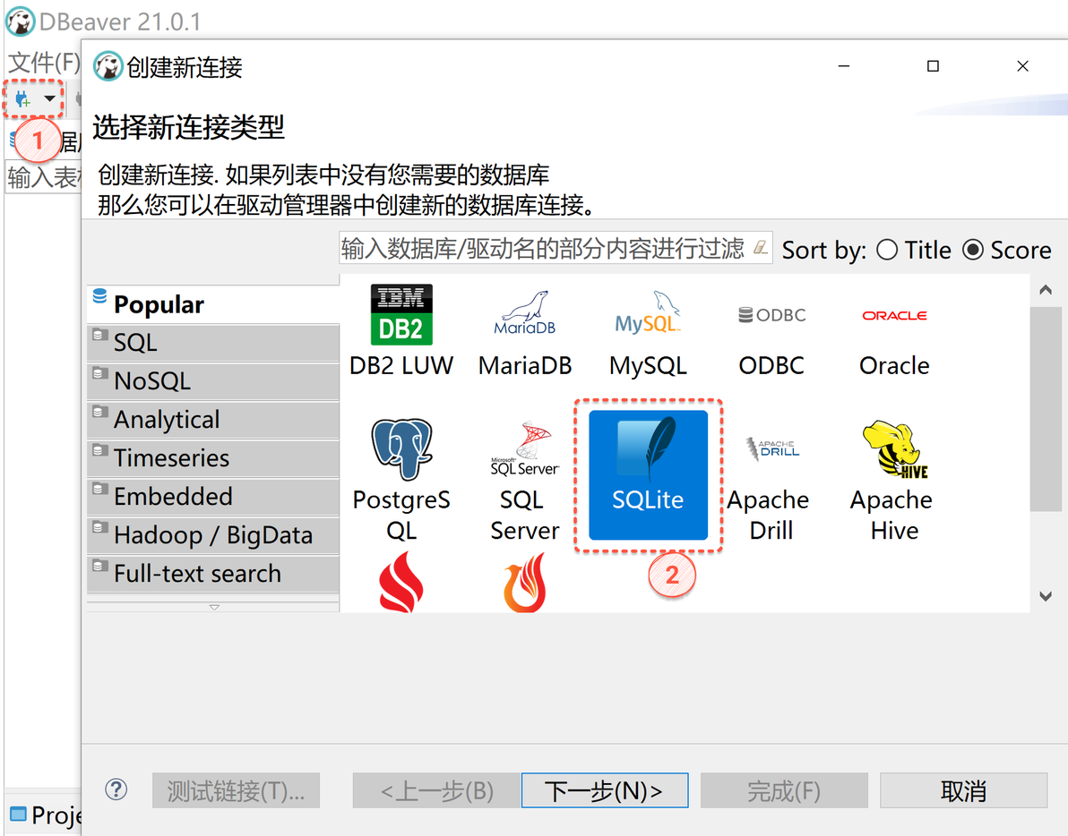Image resolution: width=1068 pixels, height=836 pixels.
Task: Open the help question mark icon
Action: click(x=116, y=789)
